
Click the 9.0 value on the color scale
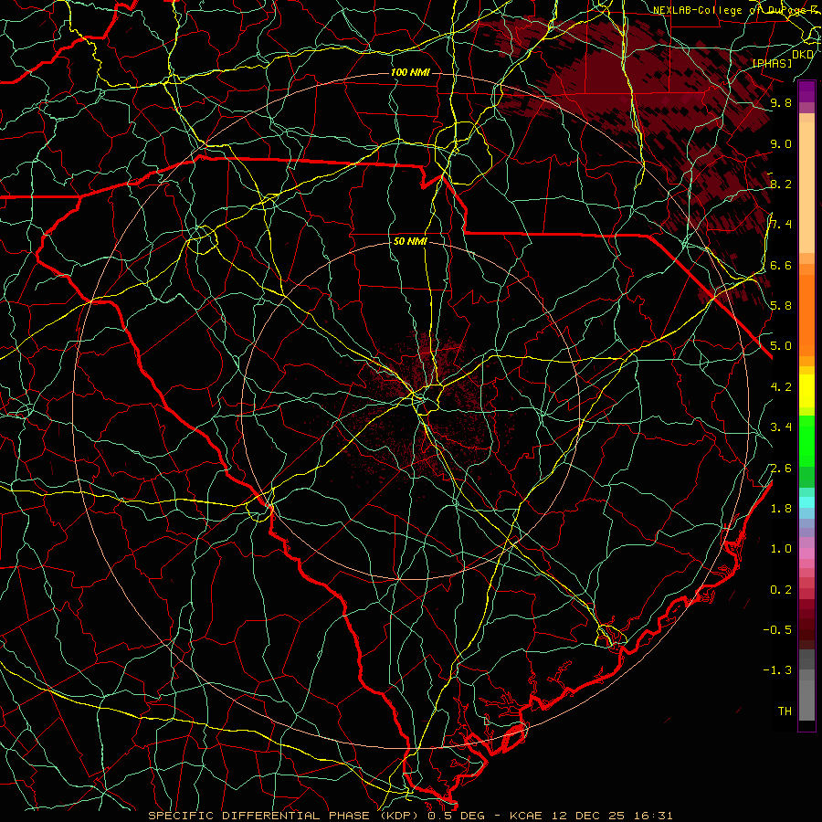point(781,144)
